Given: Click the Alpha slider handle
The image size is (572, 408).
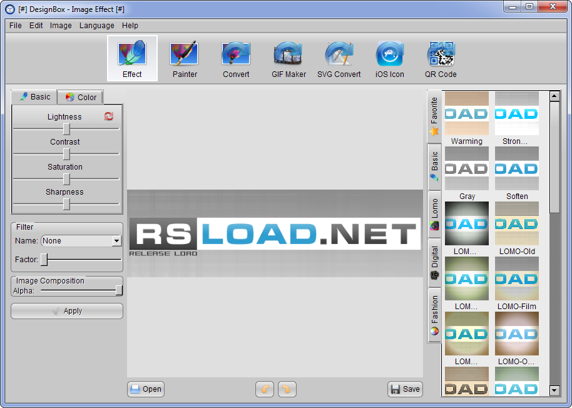Looking at the screenshot, I should tap(119, 290).
